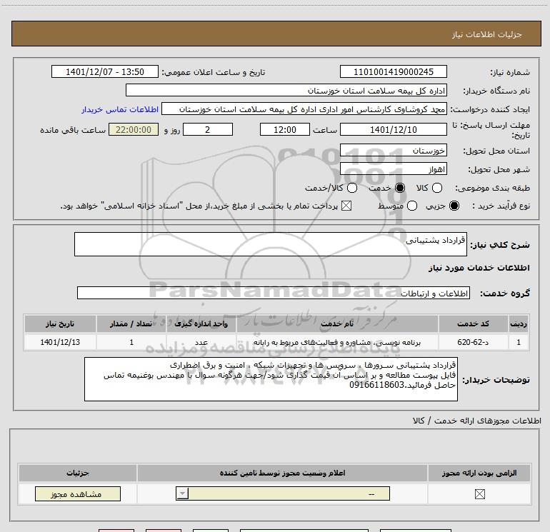The width and height of the screenshot is (550, 532).
Task: Click service code cell د-62-620
Action: pos(473,342)
